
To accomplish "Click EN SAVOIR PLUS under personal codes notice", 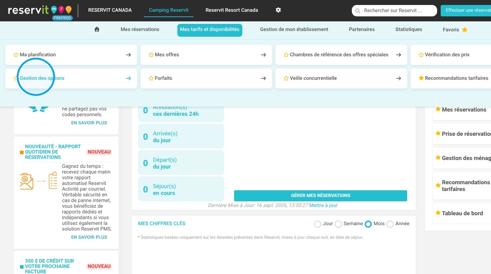I will [x=89, y=123].
